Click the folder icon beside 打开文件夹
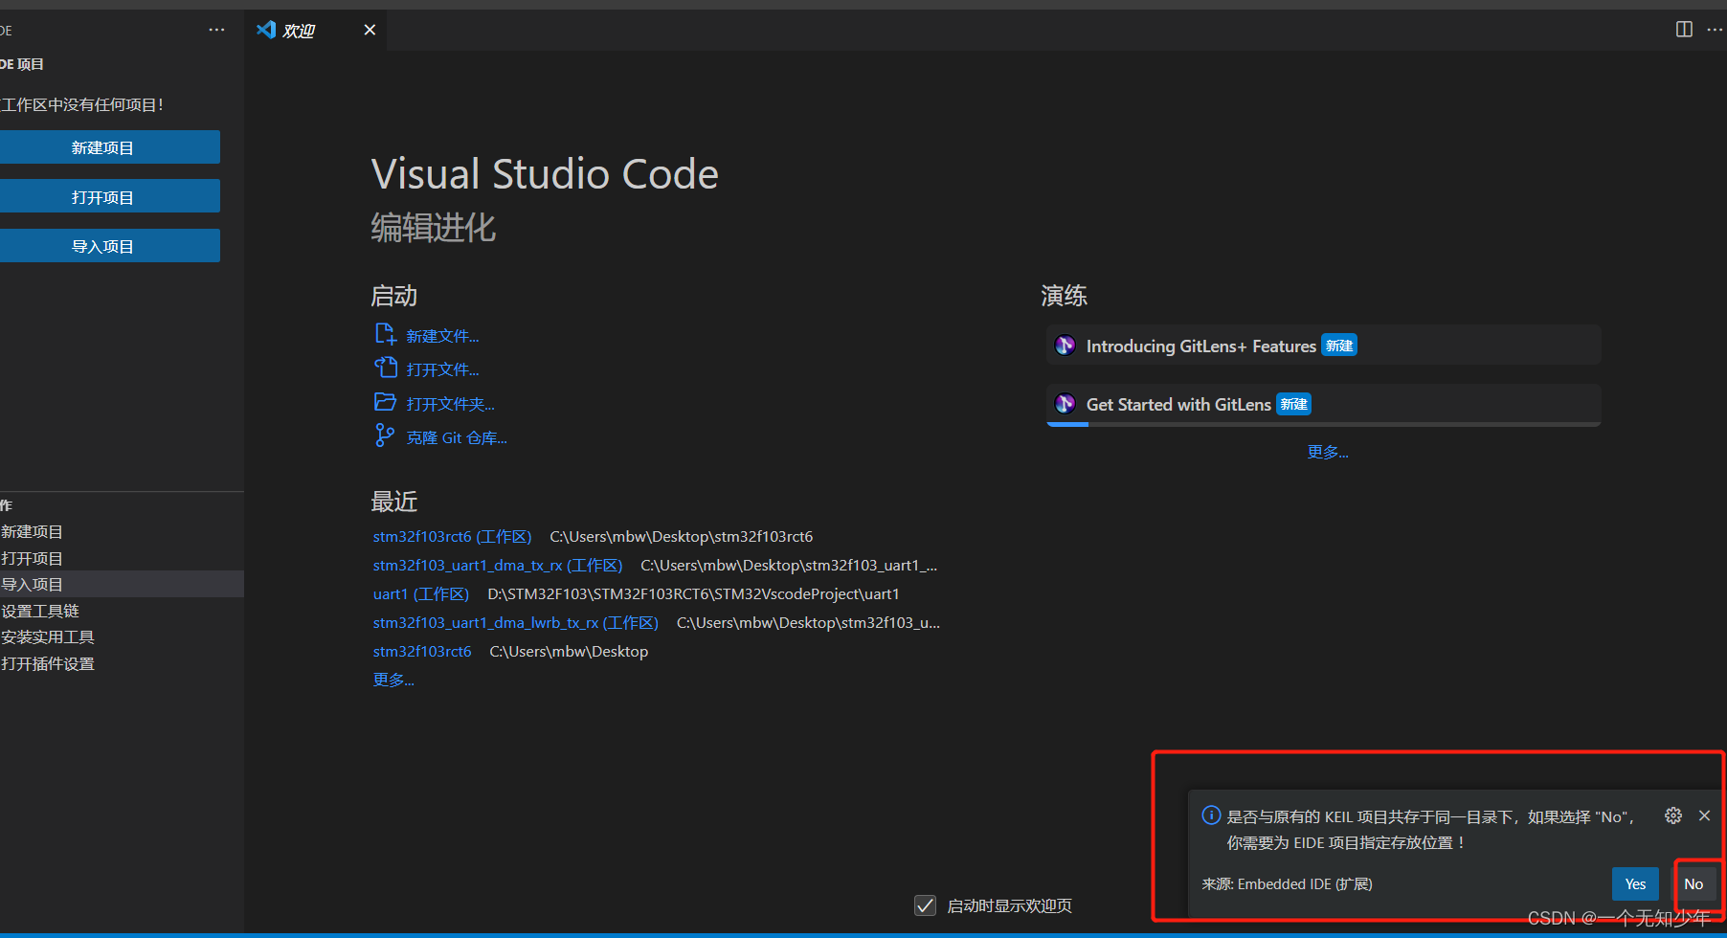Image resolution: width=1727 pixels, height=938 pixels. (385, 402)
